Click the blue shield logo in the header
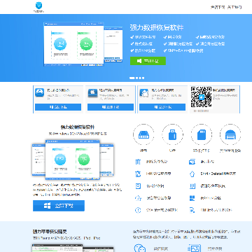This screenshot has height=252, width=252. pyautogui.click(x=39, y=6)
